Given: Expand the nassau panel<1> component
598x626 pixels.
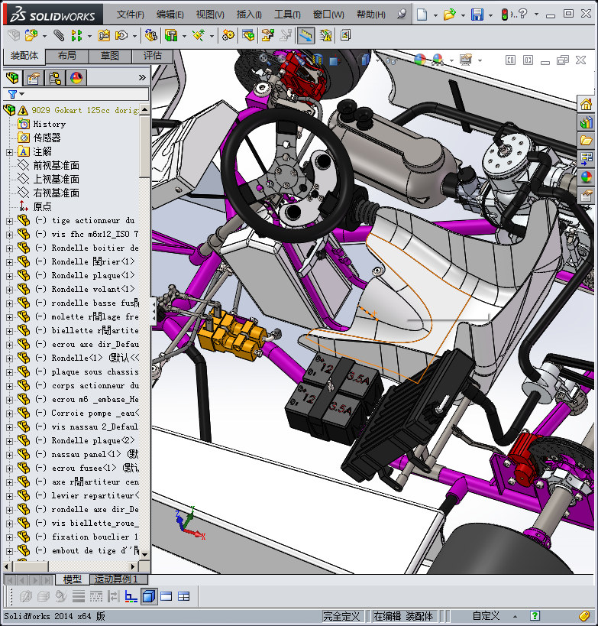Looking at the screenshot, I should pyautogui.click(x=10, y=455).
